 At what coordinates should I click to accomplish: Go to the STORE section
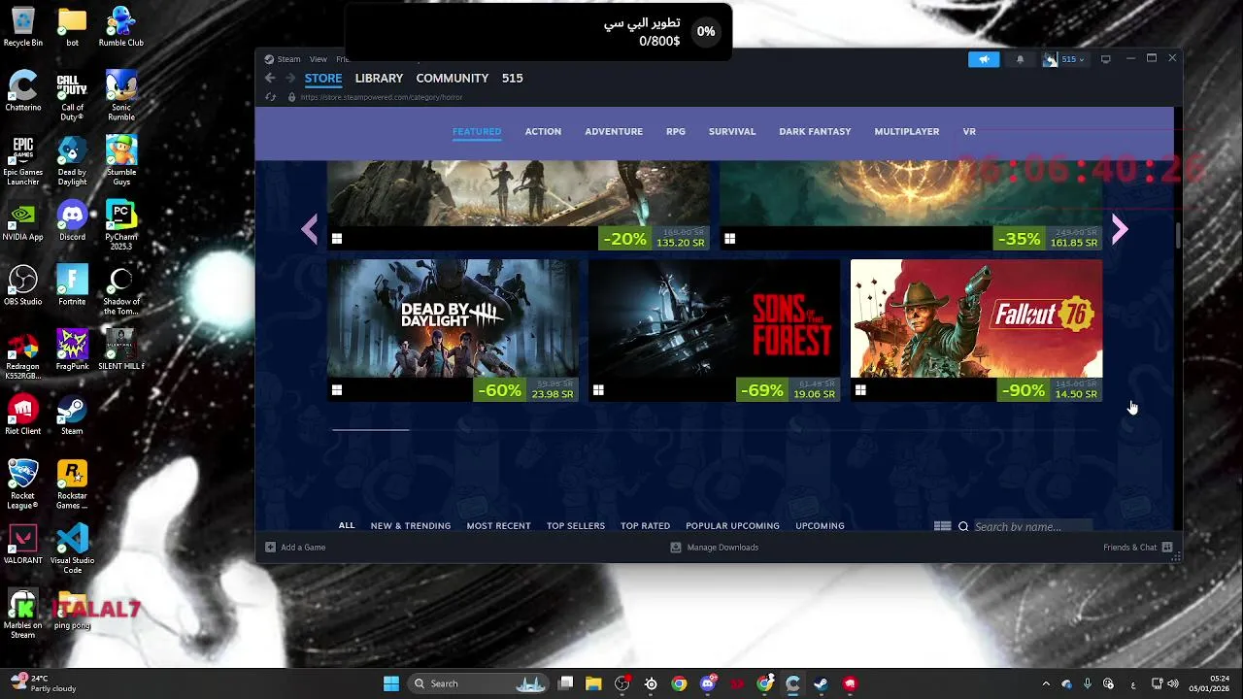pyautogui.click(x=323, y=78)
